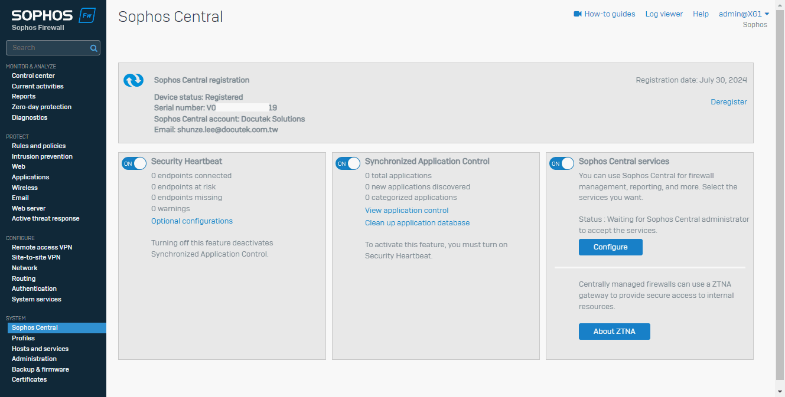Open Rules and policies
This screenshot has width=785, height=397.
(x=38, y=146)
